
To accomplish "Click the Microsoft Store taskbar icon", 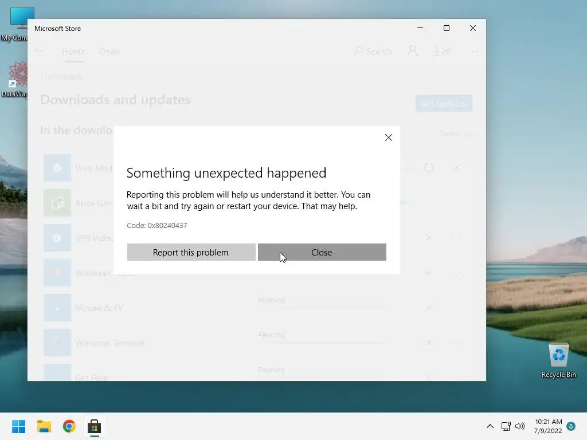I will (x=95, y=426).
